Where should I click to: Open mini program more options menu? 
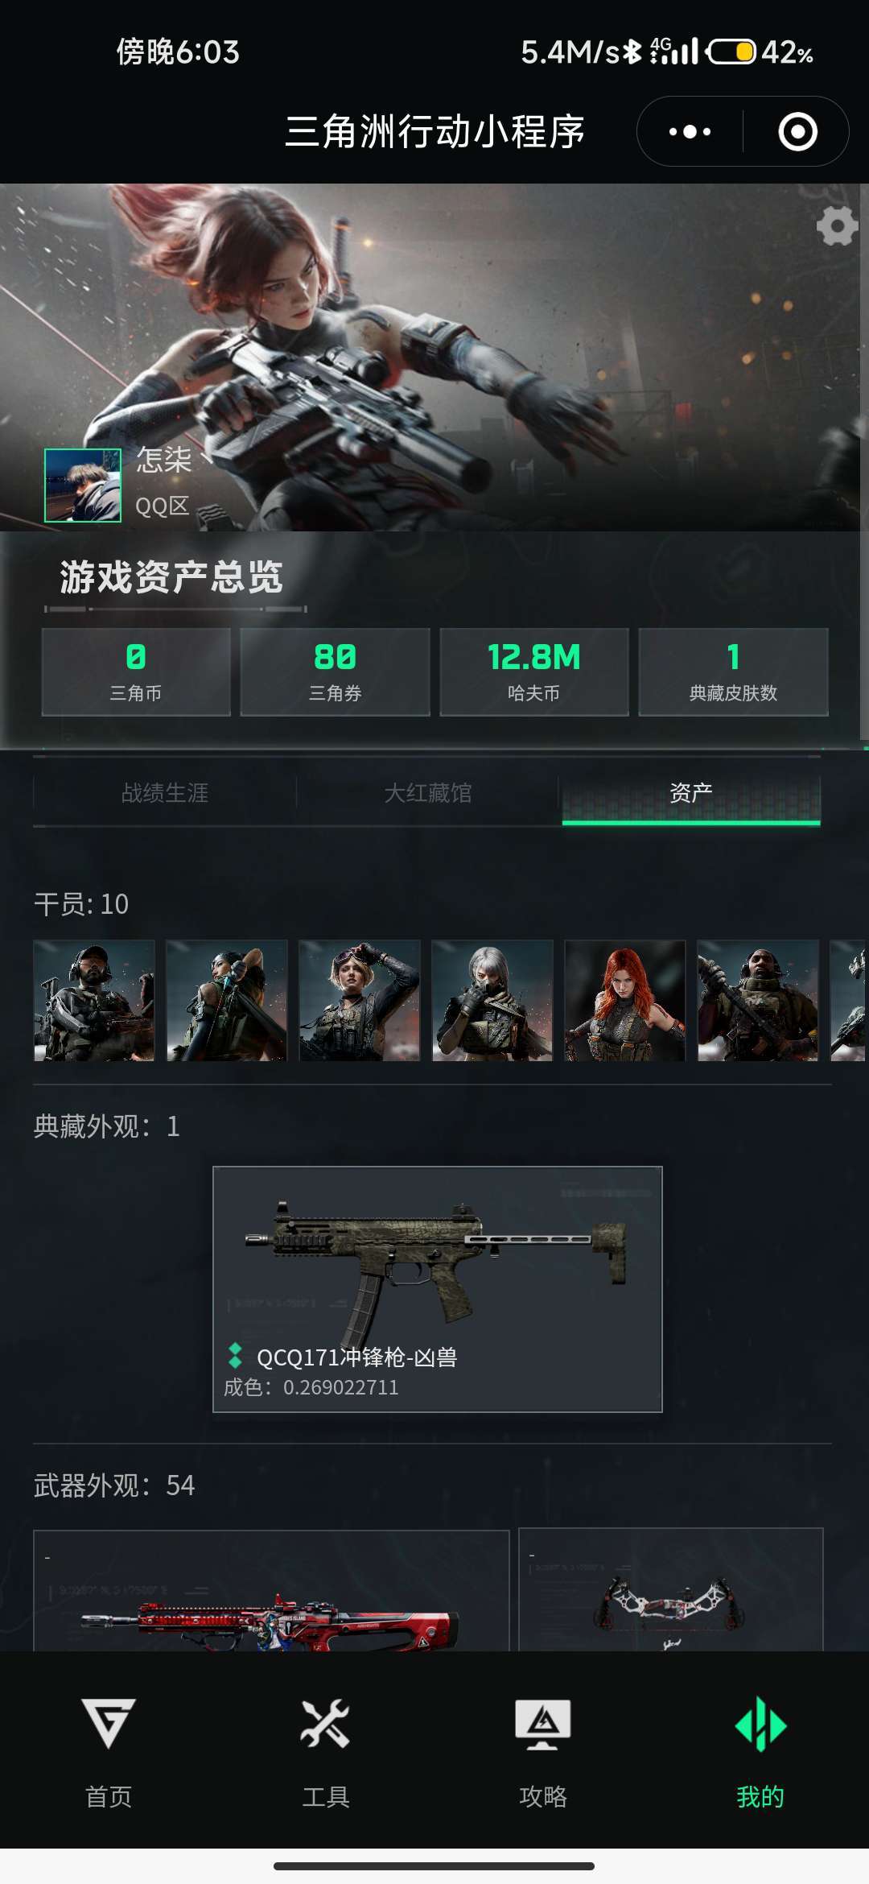tap(690, 132)
